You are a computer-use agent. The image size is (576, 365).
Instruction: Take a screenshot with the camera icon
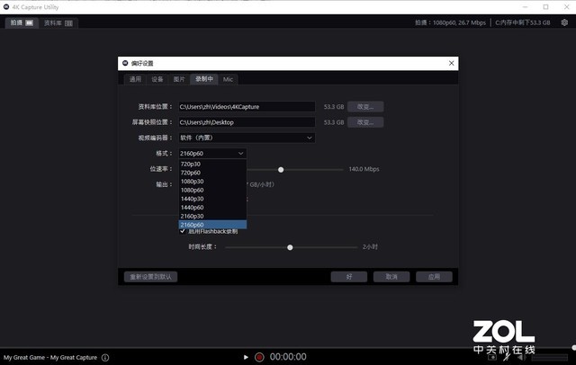(492, 357)
